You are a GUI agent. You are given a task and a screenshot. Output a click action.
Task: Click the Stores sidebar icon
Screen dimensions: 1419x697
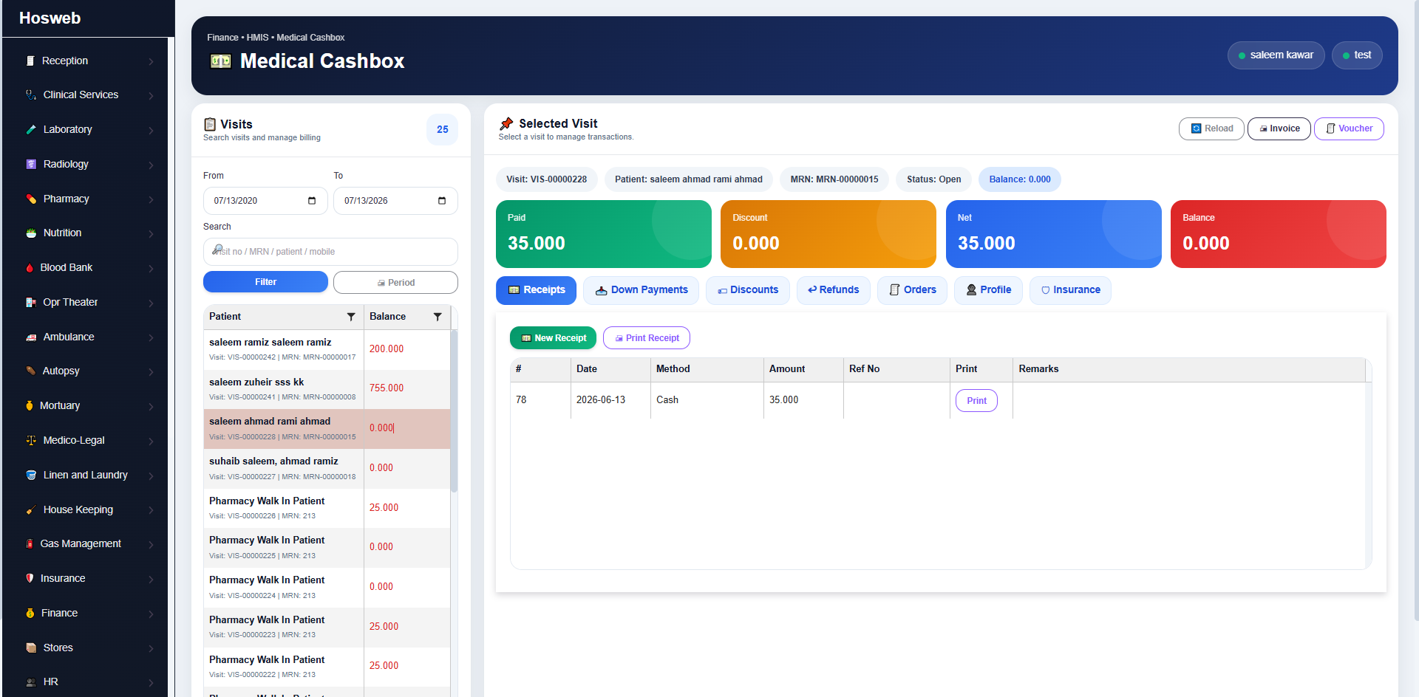31,648
